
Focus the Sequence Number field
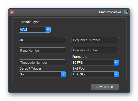(x=95, y=40)
